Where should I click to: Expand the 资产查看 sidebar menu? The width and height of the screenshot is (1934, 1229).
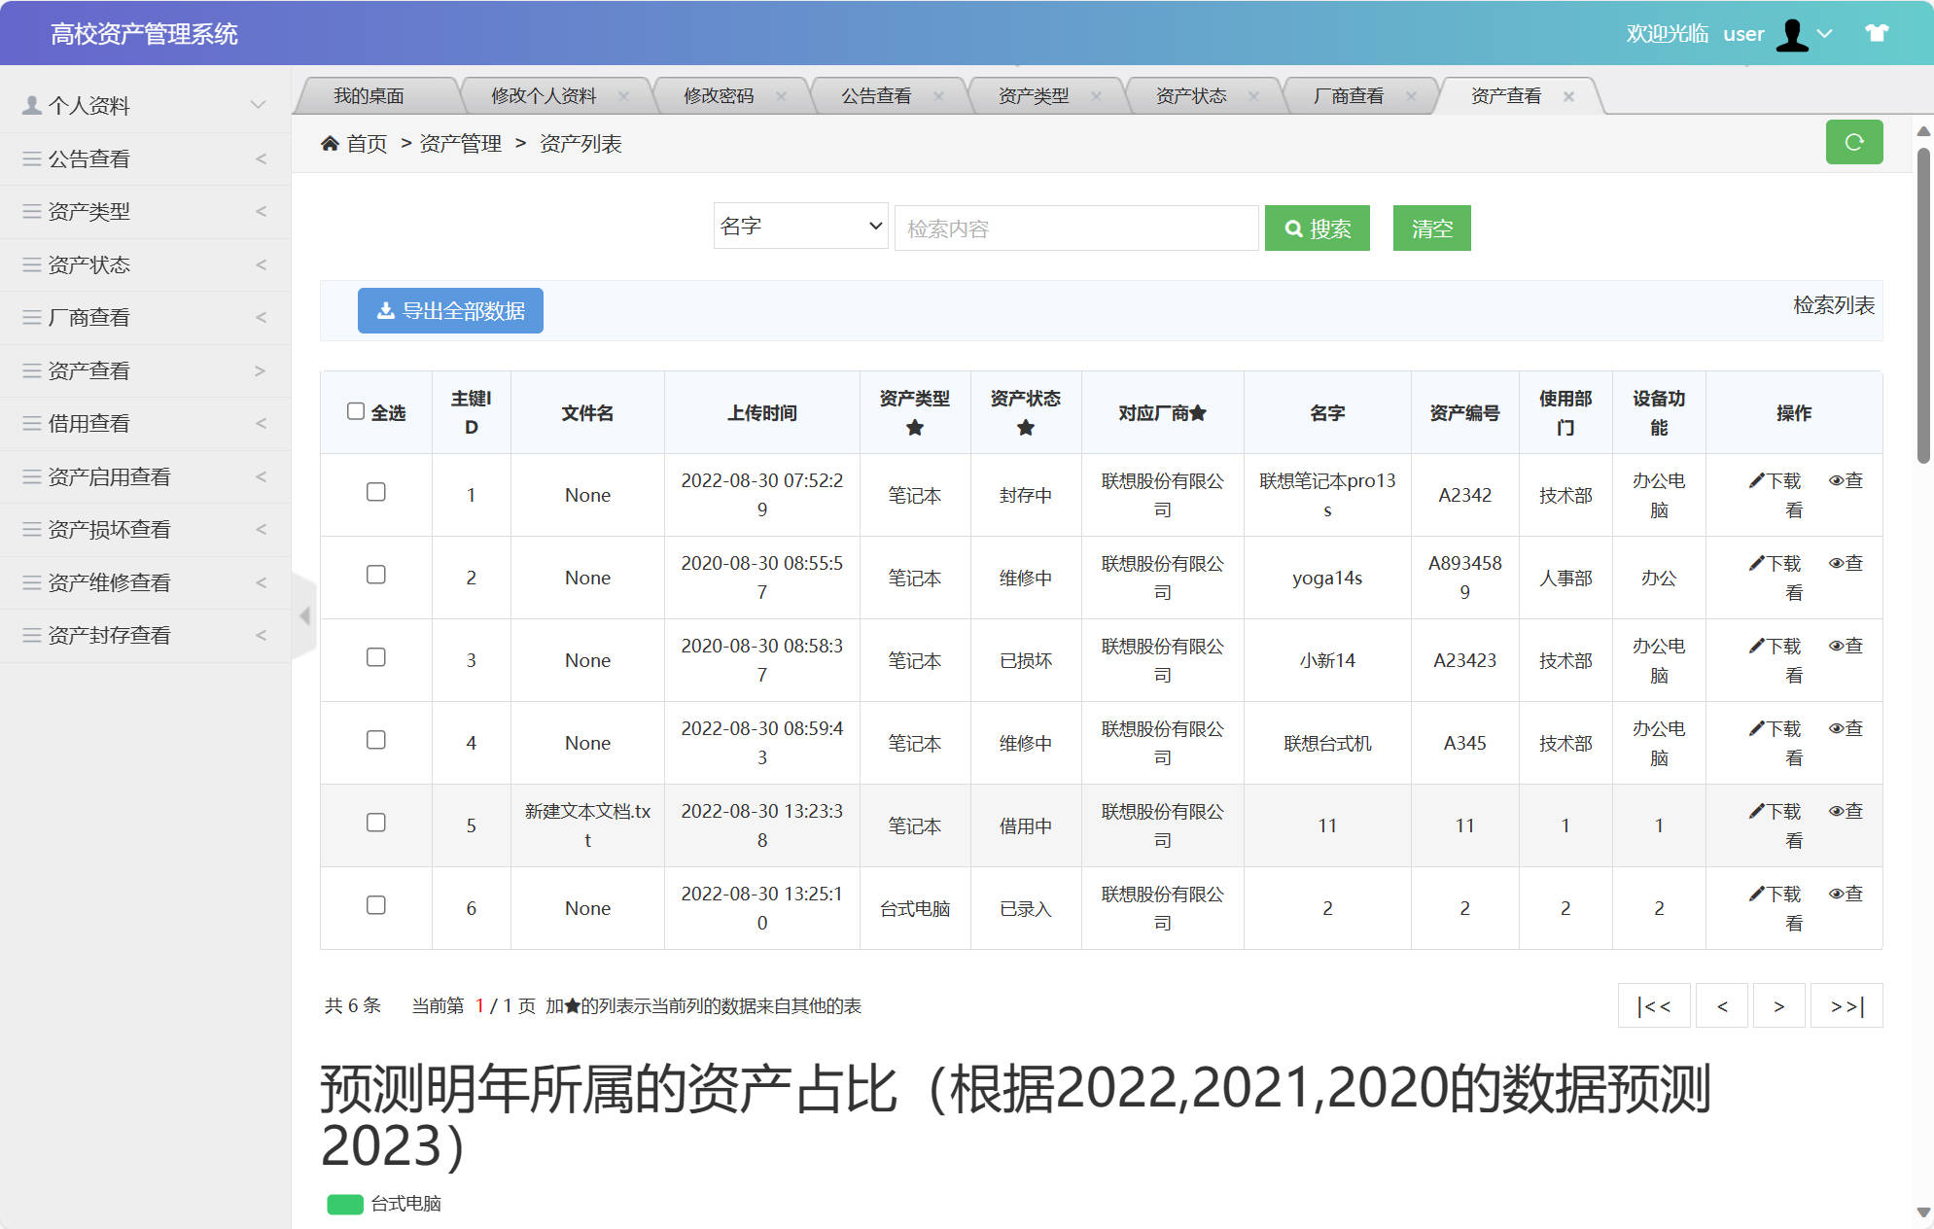click(145, 370)
